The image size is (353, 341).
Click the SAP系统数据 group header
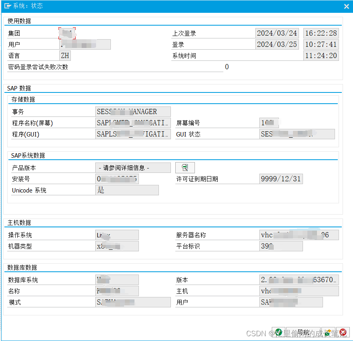(x=28, y=156)
